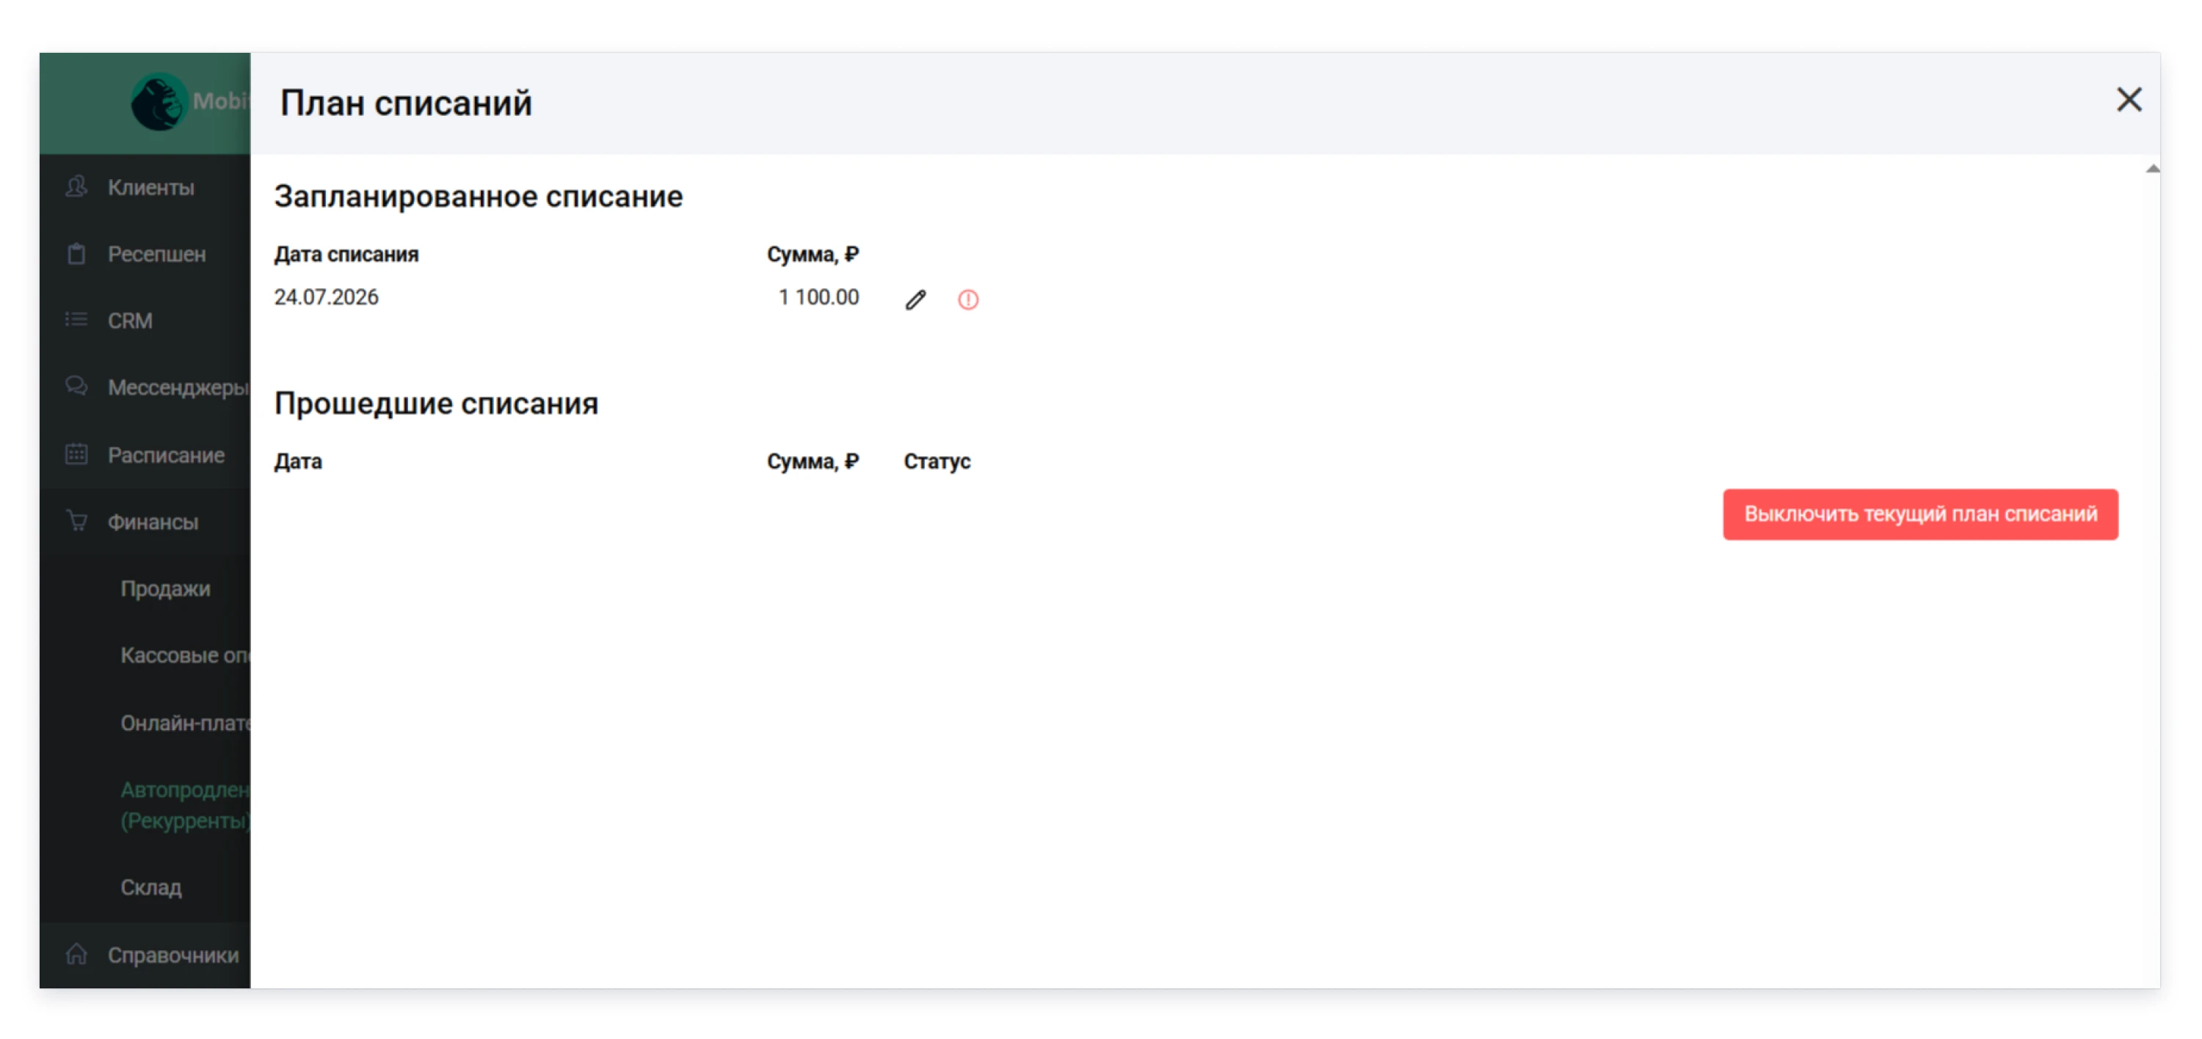Collapse the Финансы sidebar section
The image size is (2202, 1039).
(x=145, y=521)
